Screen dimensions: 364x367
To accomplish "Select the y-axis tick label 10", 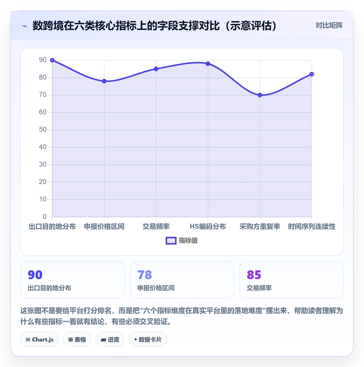I will tap(43, 199).
